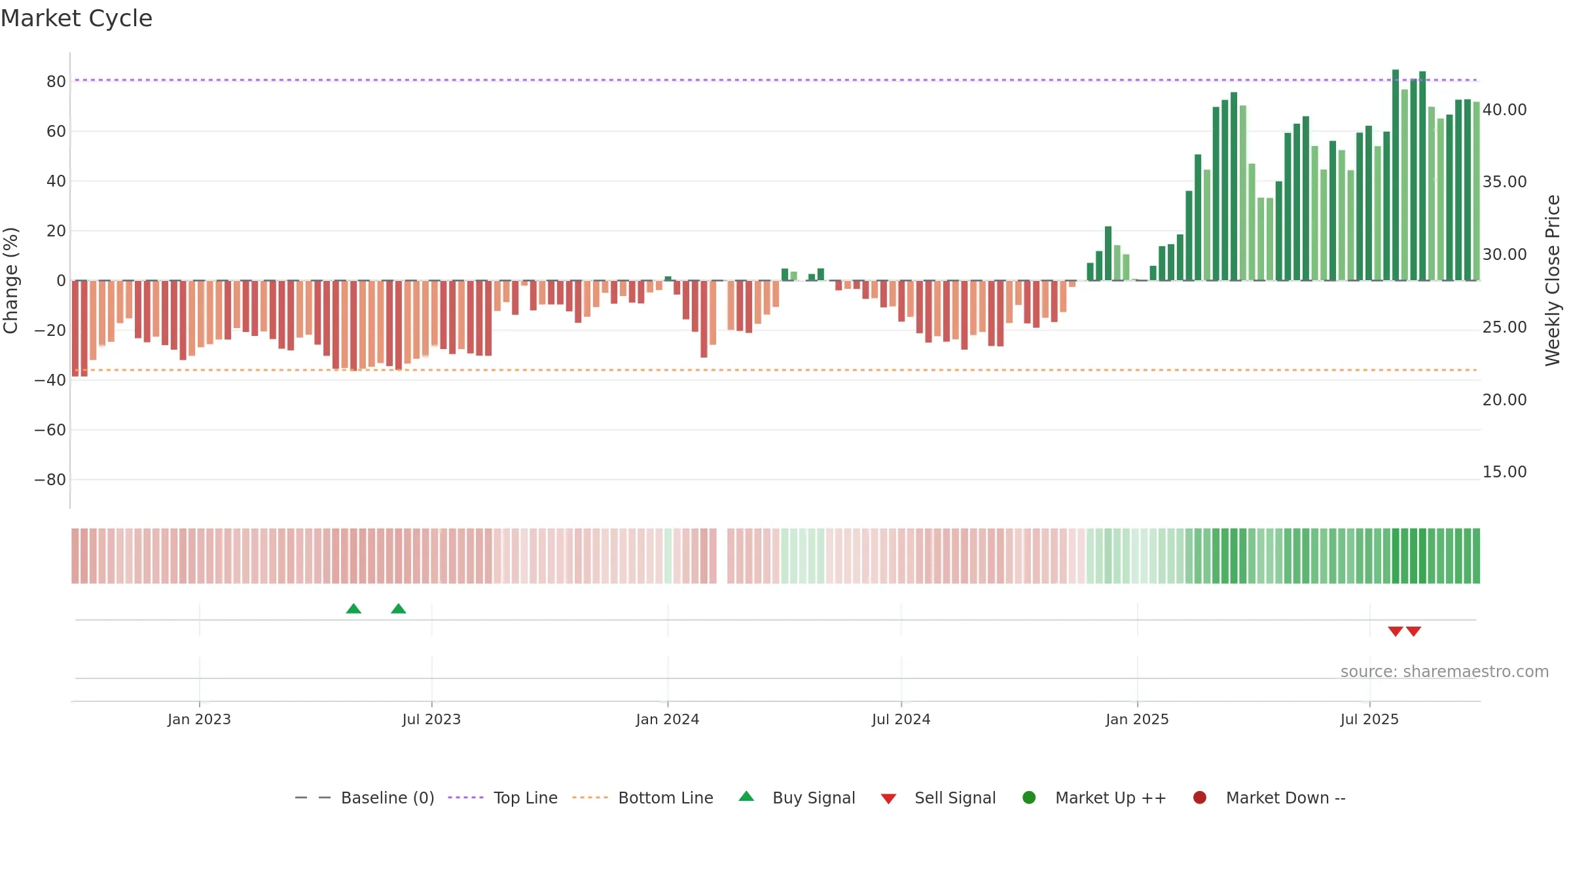Click the green Market Up circle icon in legend
Viewport: 1571px width, 884px height.
click(x=1029, y=798)
